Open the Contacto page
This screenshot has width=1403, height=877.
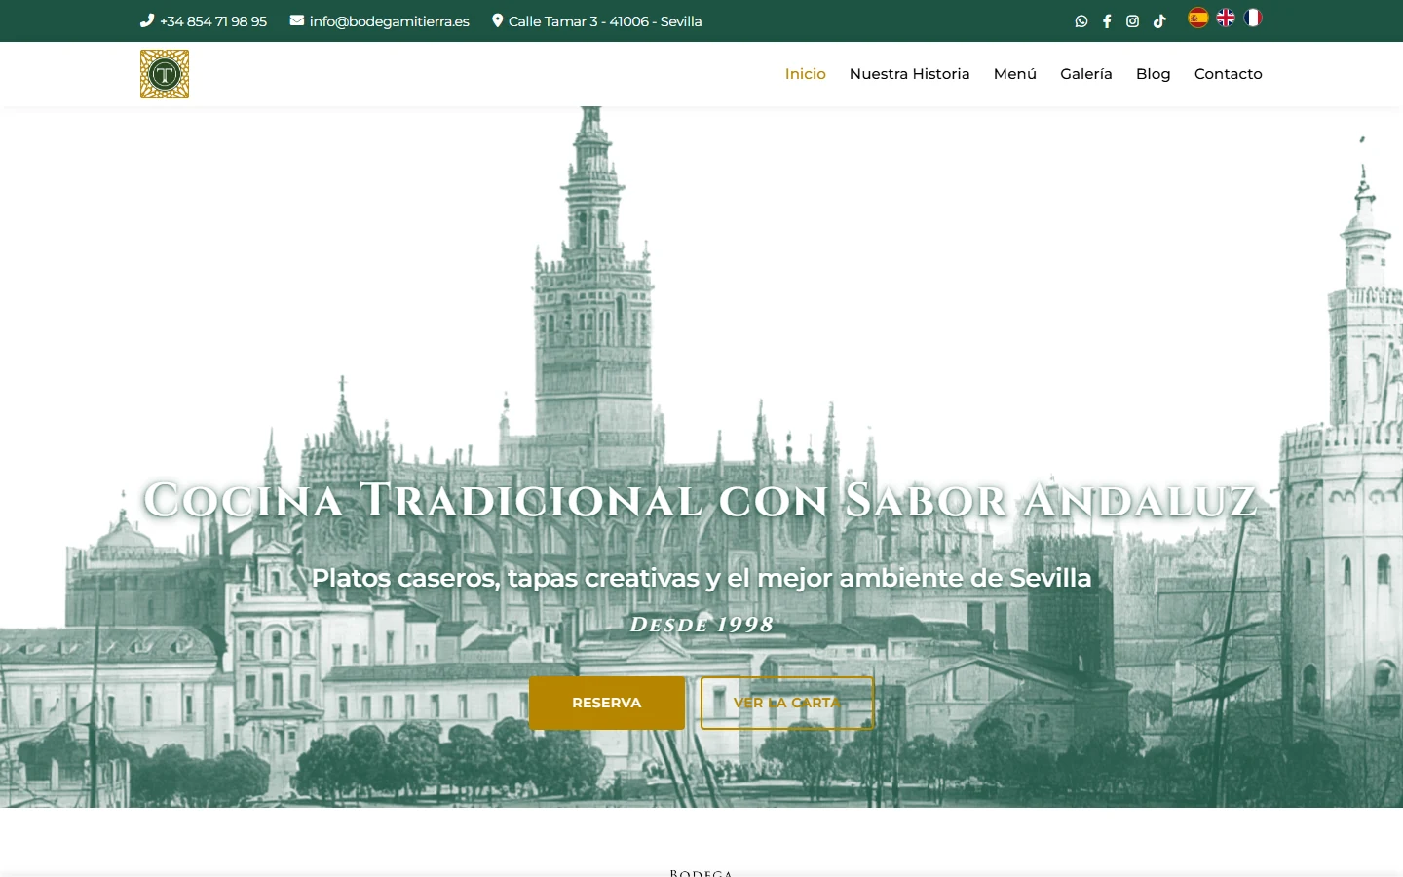(x=1229, y=74)
